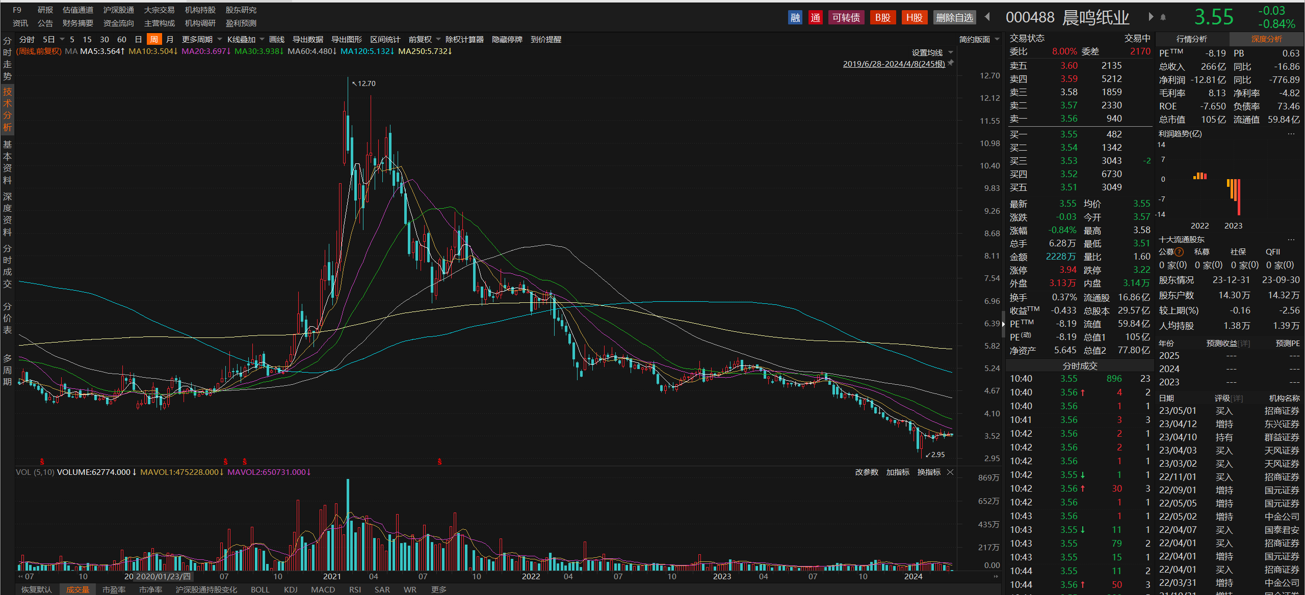Viewport: 1305px width, 595px height.
Task: Go to next stock with right arrow
Action: (1151, 17)
